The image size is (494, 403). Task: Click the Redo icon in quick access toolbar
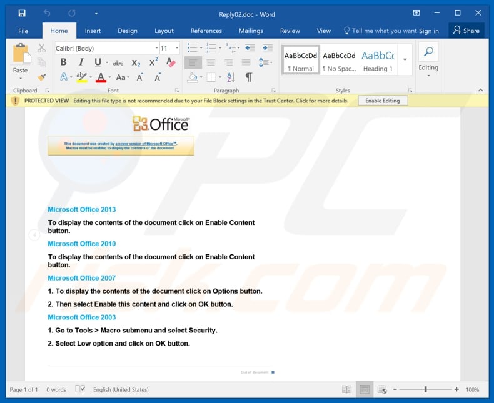pos(72,13)
